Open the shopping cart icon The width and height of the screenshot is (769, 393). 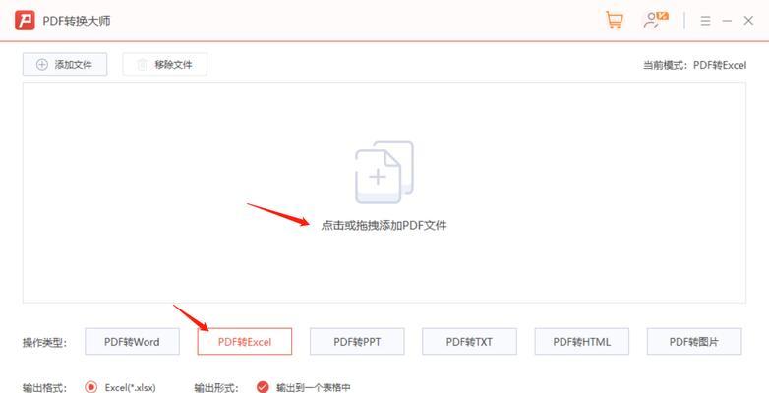coord(614,20)
